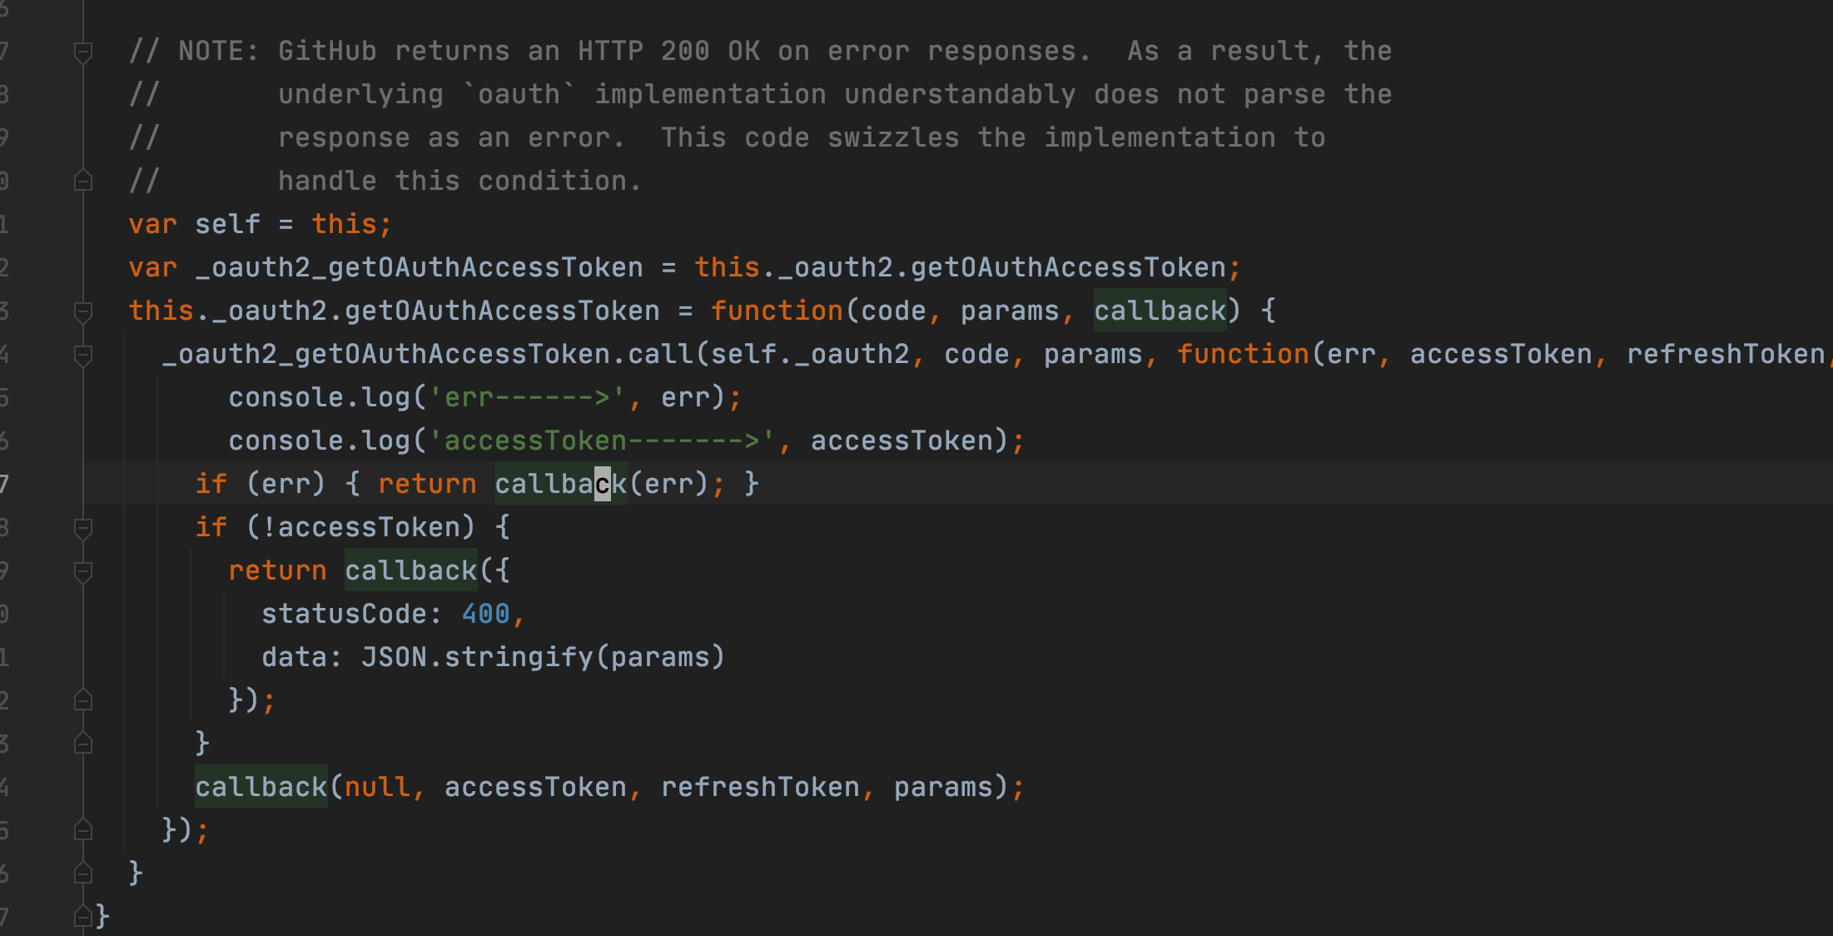Collapse the return callback({ object literal
Viewport: 1833px width, 936px height.
pos(83,571)
